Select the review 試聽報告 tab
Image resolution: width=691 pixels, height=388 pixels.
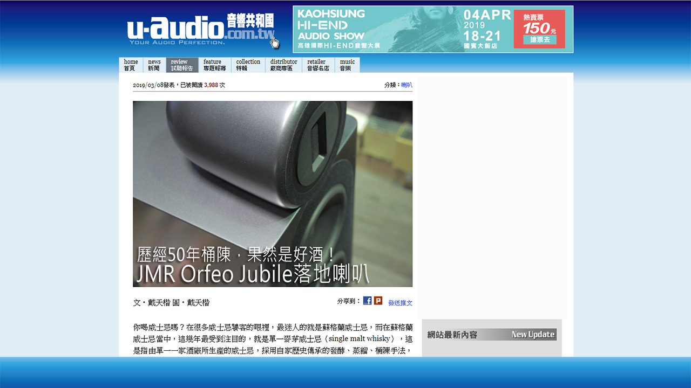point(182,65)
